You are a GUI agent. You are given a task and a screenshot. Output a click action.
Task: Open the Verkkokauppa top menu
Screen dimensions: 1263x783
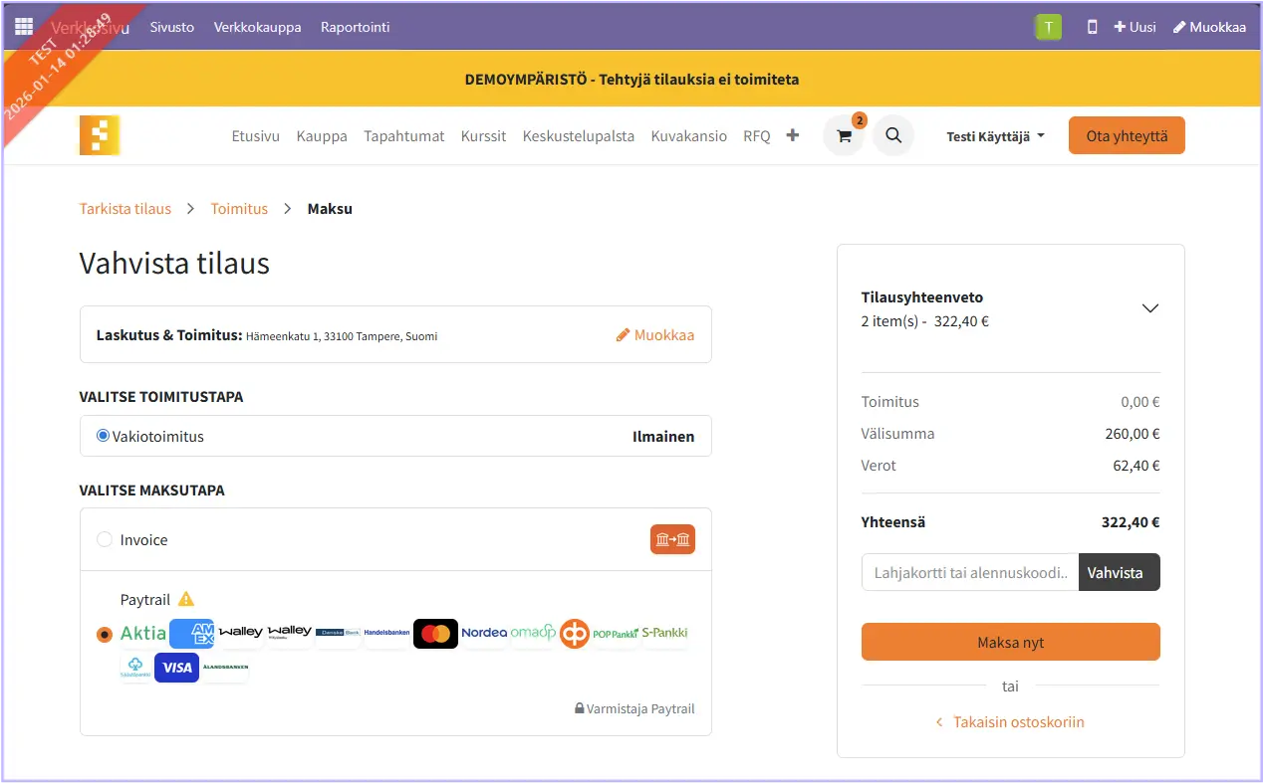point(257,27)
